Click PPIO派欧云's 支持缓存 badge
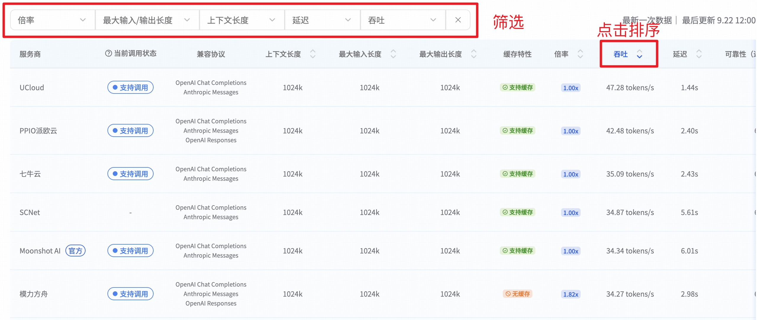Image resolution: width=757 pixels, height=320 pixels. coord(518,131)
